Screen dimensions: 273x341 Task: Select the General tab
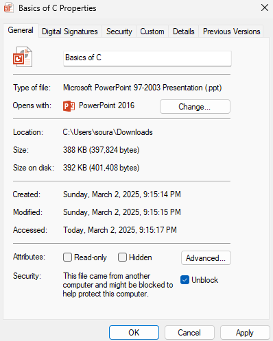coord(21,30)
